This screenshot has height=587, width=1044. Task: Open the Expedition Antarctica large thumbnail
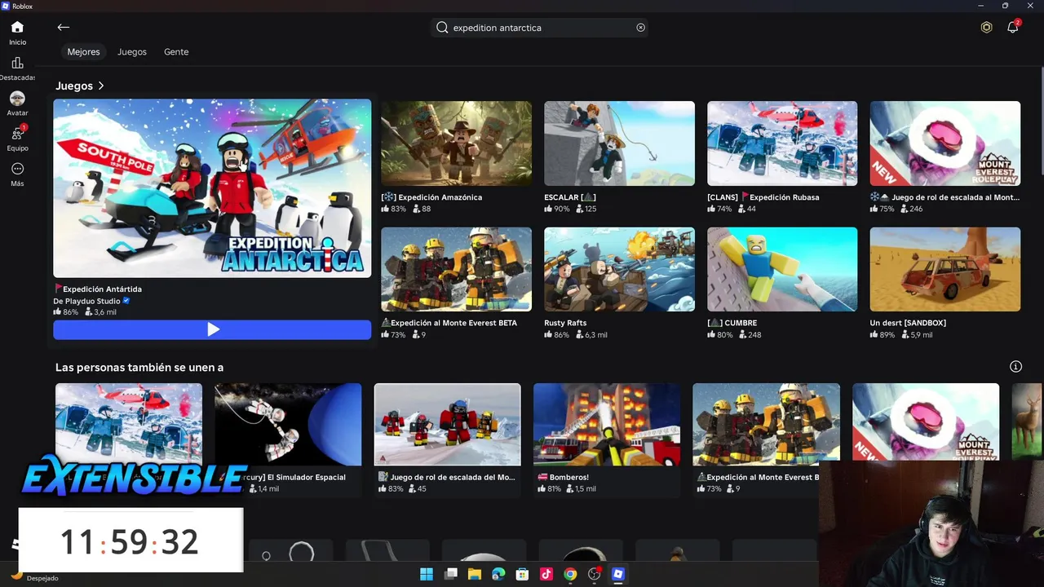pos(212,188)
